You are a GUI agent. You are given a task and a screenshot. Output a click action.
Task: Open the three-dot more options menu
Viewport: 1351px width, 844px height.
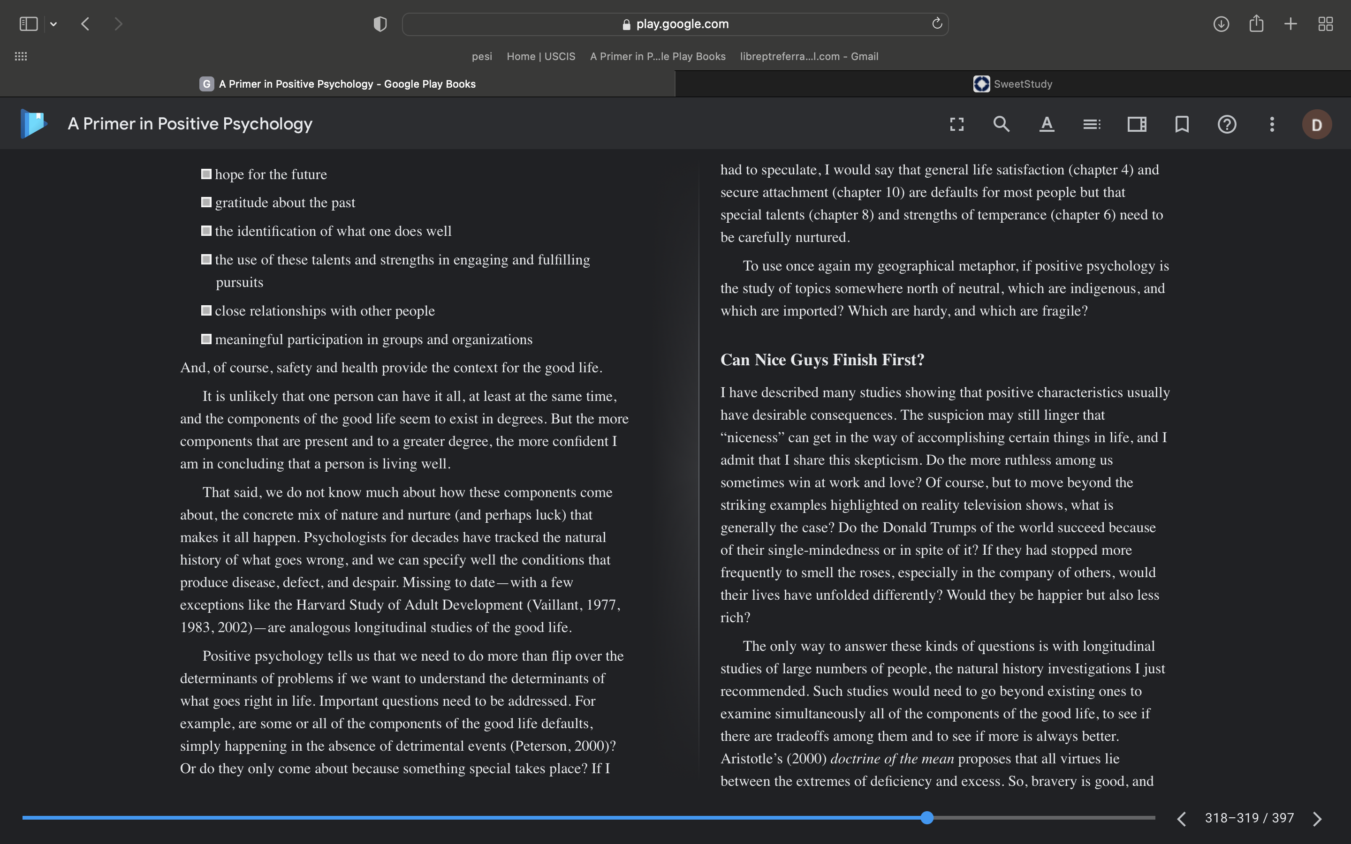[1272, 124]
